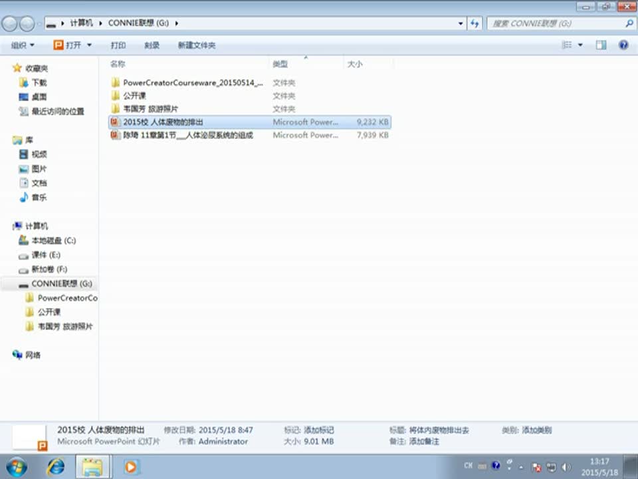Open Internet Explorer from the taskbar

[56, 466]
